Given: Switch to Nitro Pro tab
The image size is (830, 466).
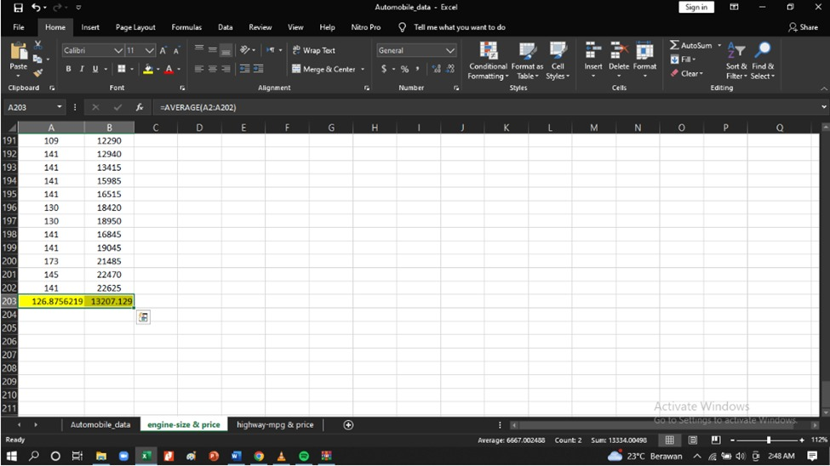Looking at the screenshot, I should point(366,27).
